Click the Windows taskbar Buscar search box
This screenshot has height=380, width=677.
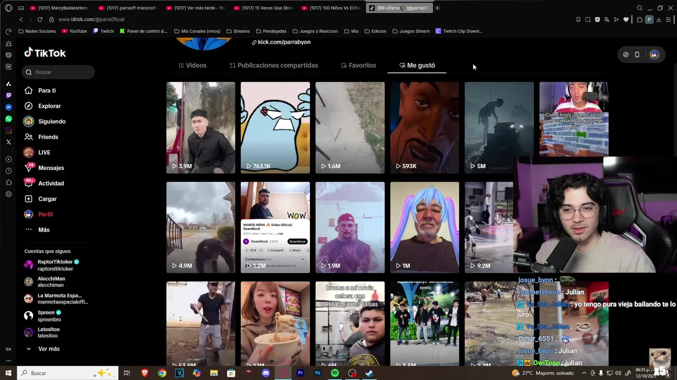tap(69, 373)
